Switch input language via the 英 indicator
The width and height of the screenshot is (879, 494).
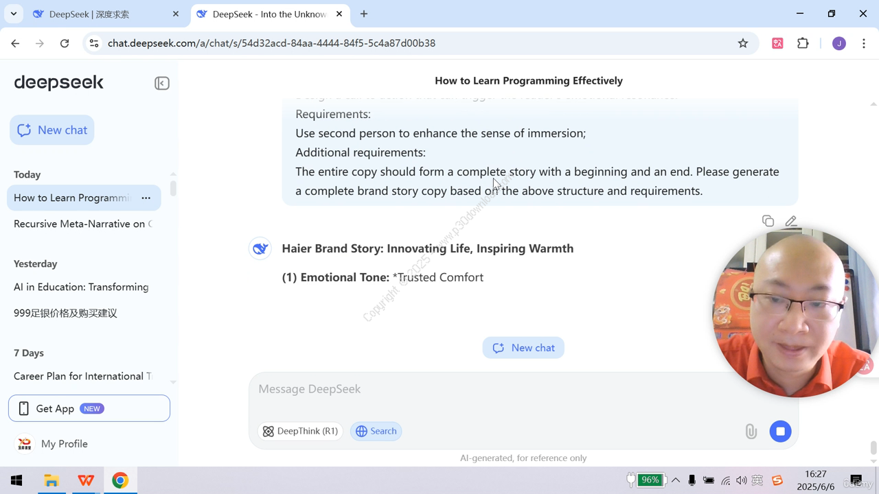(758, 480)
